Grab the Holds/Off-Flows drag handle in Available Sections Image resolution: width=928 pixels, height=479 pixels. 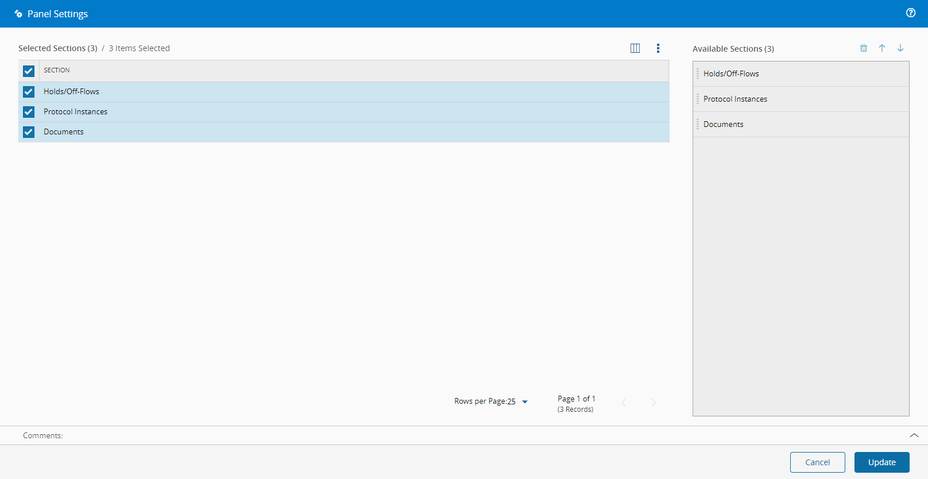[698, 74]
